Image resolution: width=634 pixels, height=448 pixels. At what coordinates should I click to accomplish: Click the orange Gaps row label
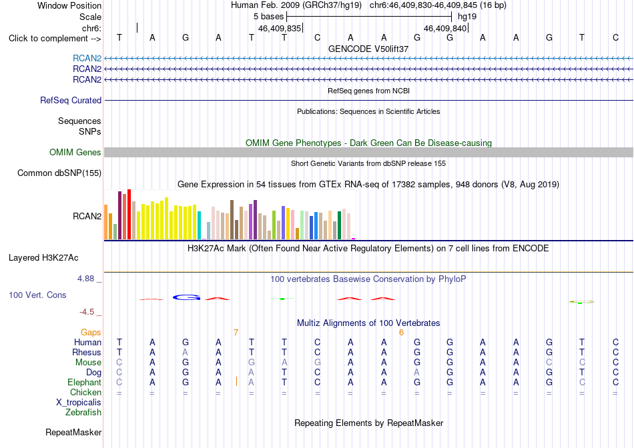point(91,332)
